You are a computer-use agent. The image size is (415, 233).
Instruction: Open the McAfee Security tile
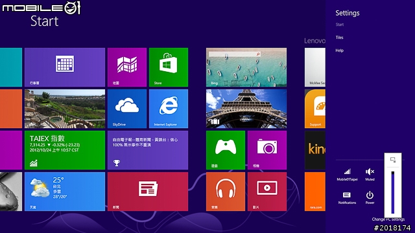(315, 67)
